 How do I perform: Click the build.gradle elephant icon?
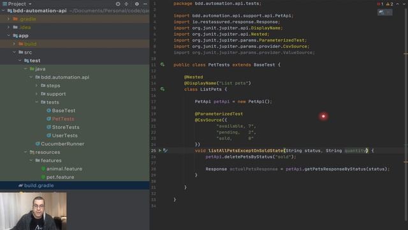click(21, 185)
